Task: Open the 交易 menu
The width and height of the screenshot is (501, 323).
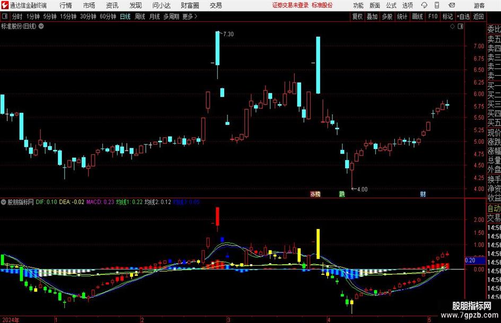Action: point(216,5)
